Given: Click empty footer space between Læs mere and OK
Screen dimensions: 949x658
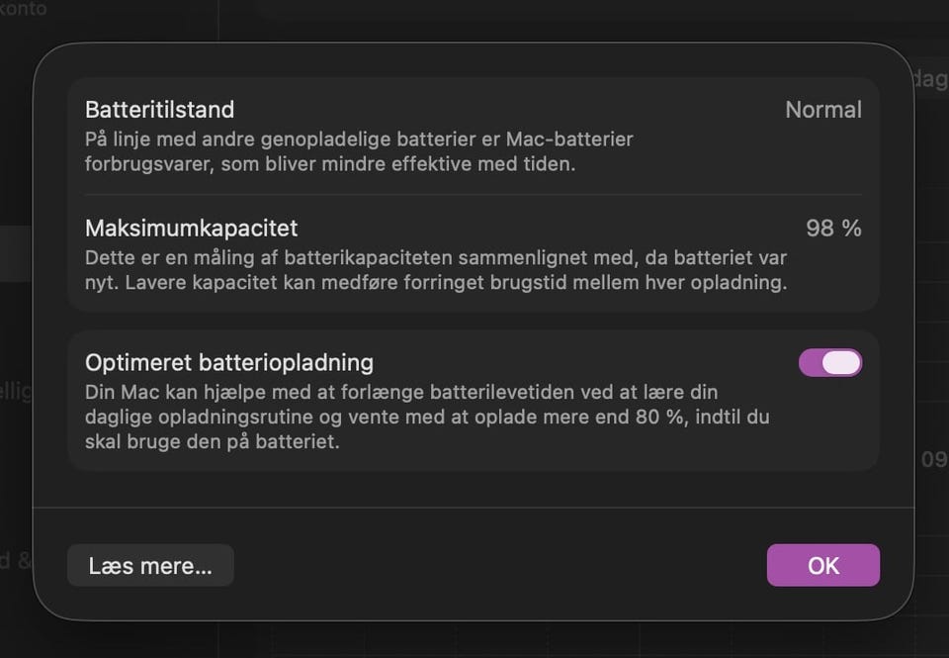Looking at the screenshot, I should coord(499,565).
